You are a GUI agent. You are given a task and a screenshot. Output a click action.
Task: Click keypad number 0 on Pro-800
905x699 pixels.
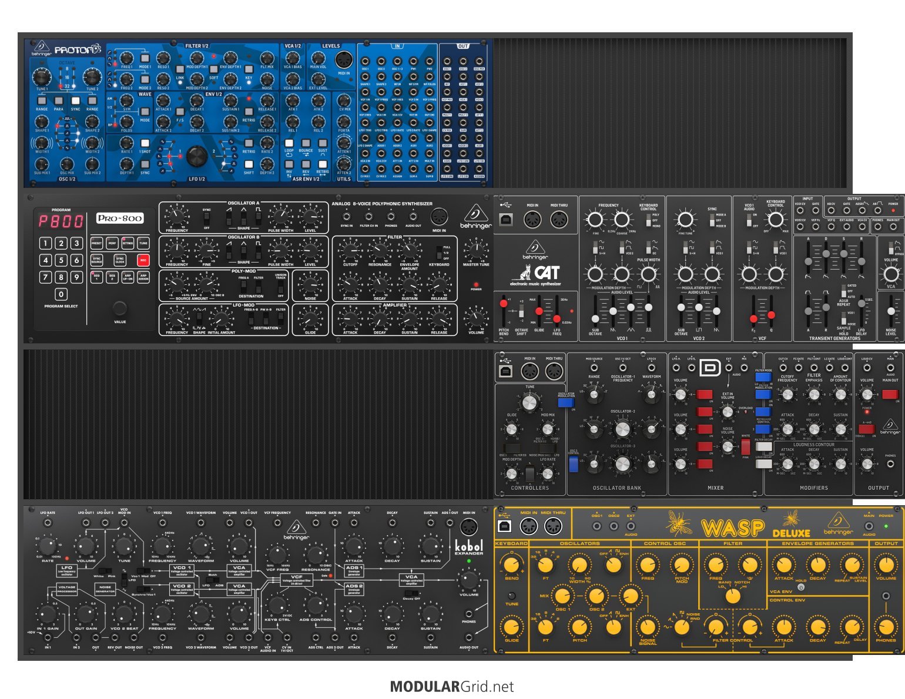[61, 294]
